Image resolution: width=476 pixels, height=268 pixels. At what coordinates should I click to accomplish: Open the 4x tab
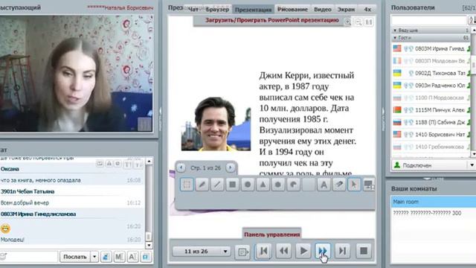click(367, 10)
